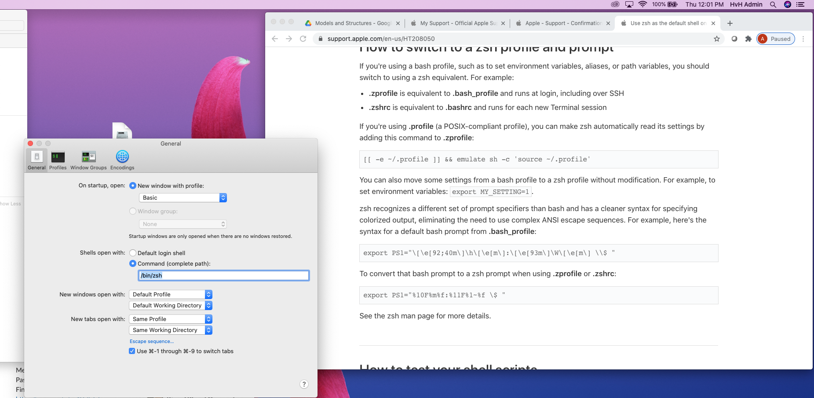Open the Default Working Directory dropdown
The image size is (814, 398).
pyautogui.click(x=171, y=305)
